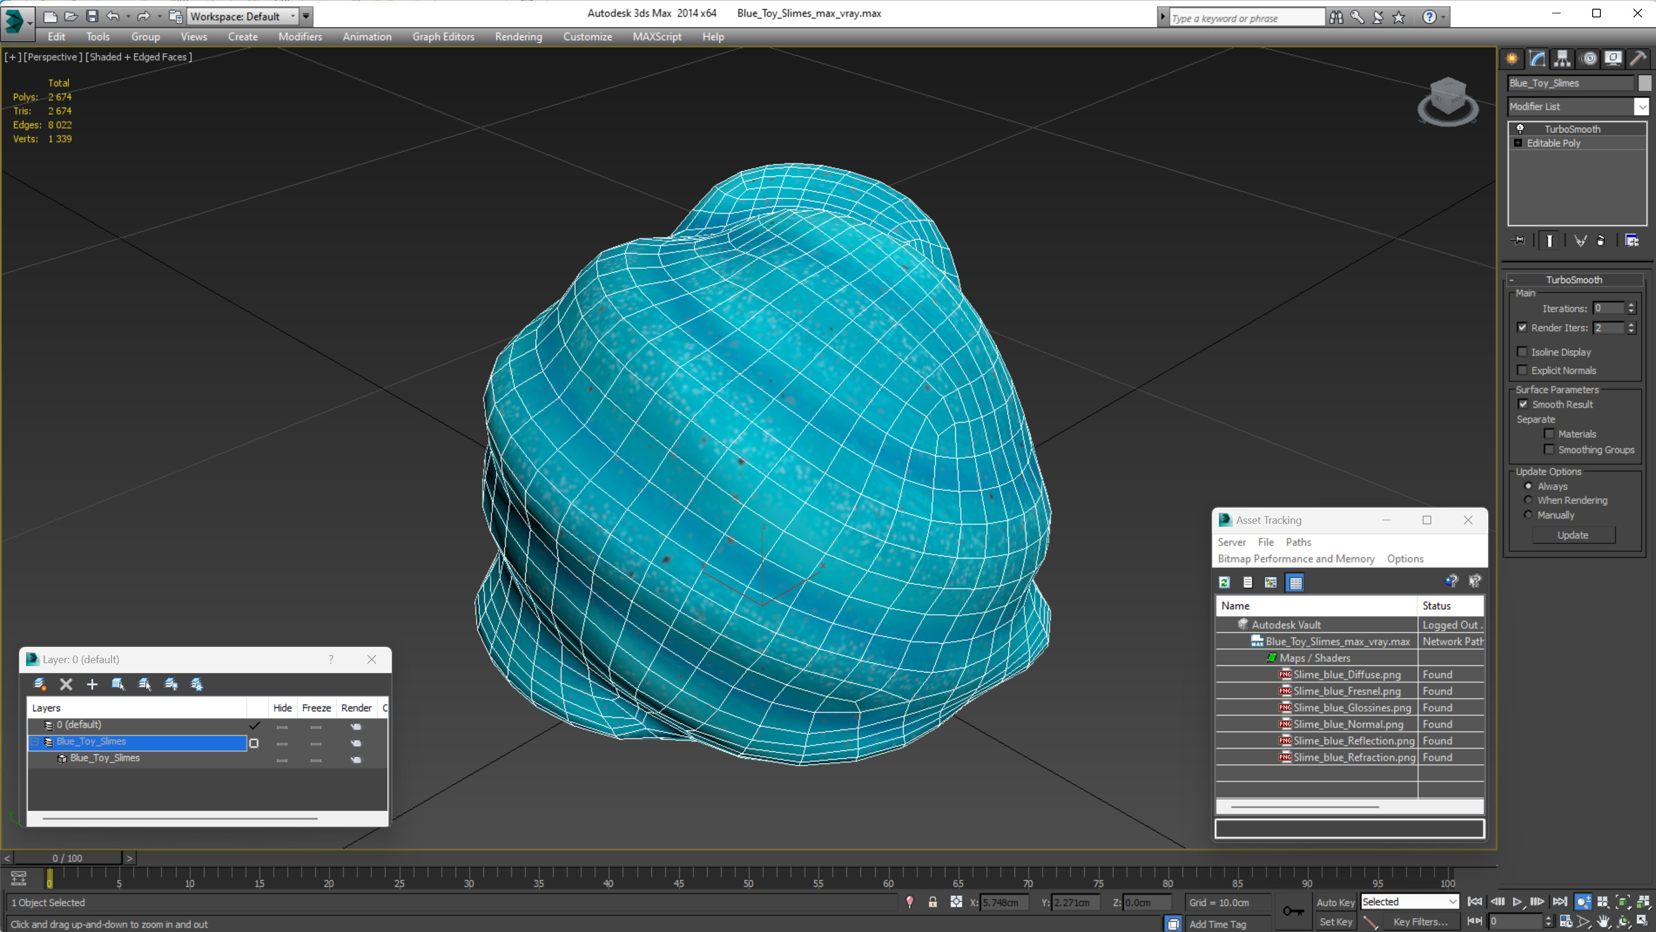Switch Asset Tracking to table view
1656x932 pixels.
click(x=1296, y=582)
